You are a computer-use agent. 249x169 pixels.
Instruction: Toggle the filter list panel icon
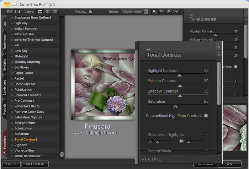coord(17,12)
